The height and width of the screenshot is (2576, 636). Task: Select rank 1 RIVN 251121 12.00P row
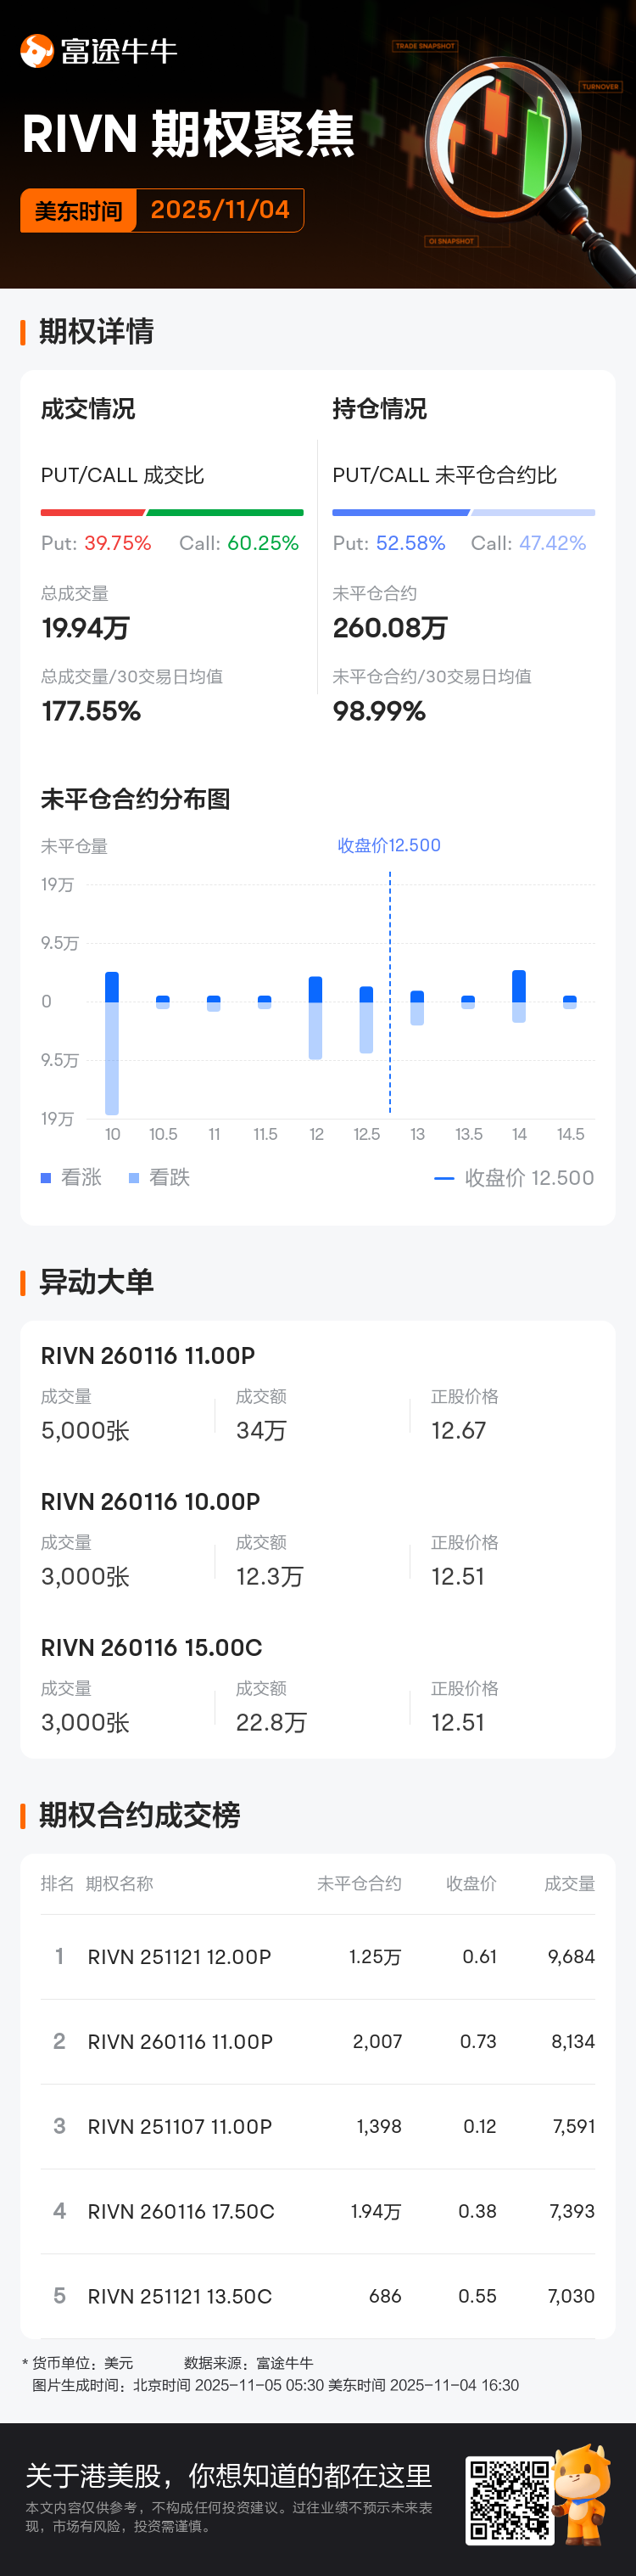pyautogui.click(x=317, y=1957)
